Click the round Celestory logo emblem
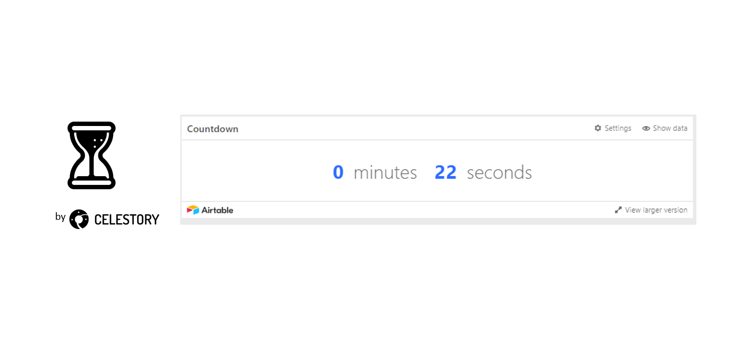Viewport: 745px width, 342px height. (x=79, y=219)
